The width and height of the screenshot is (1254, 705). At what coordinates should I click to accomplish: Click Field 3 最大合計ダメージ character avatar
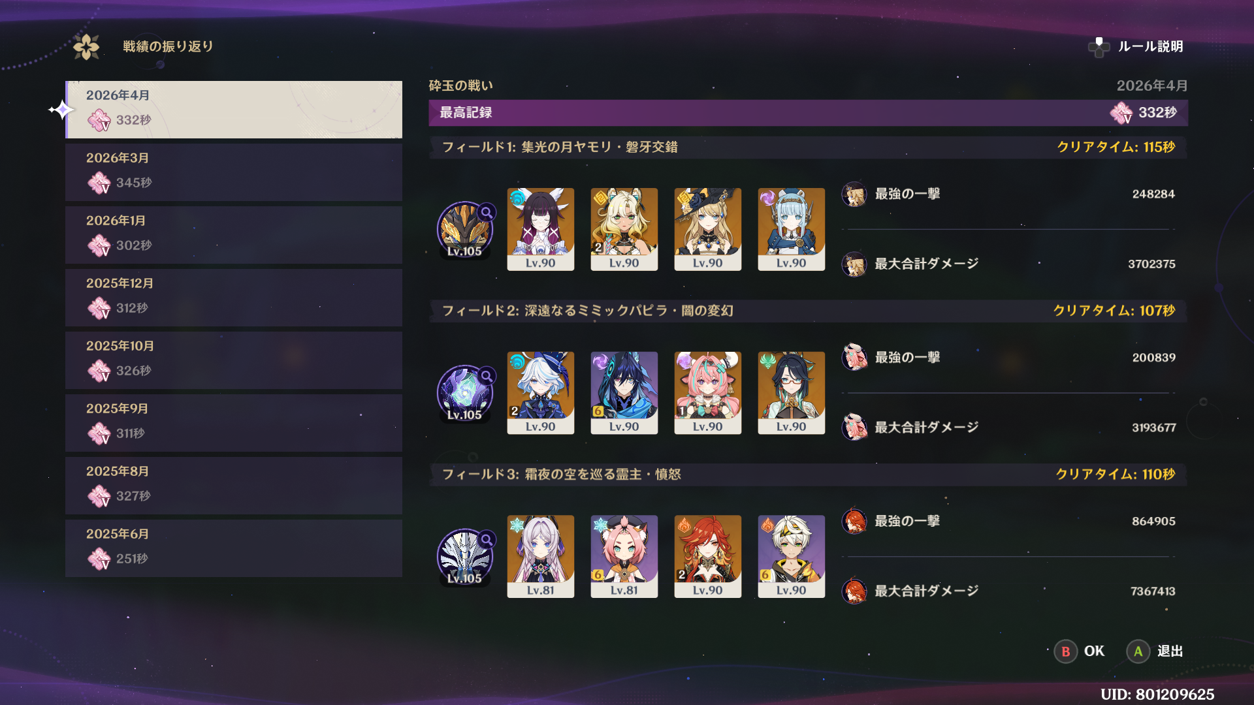click(x=854, y=591)
